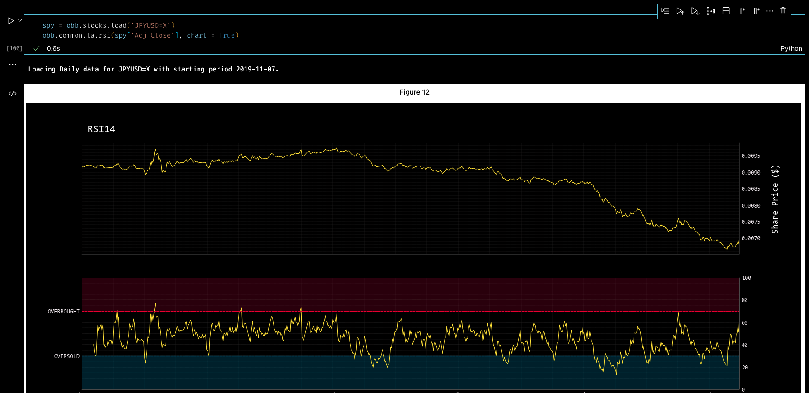Run cell 106 with the play button
Image resolution: width=809 pixels, height=393 pixels.
[11, 21]
